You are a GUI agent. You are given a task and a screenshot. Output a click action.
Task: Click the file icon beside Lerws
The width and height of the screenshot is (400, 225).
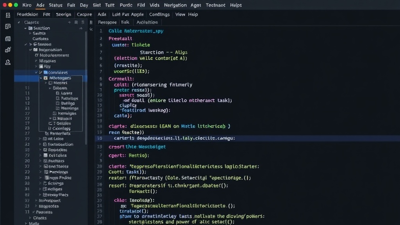(x=58, y=93)
